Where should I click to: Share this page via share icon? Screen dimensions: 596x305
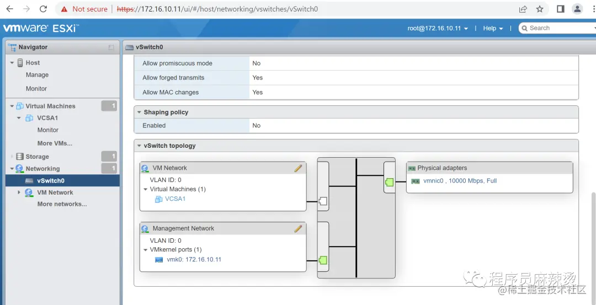point(523,9)
